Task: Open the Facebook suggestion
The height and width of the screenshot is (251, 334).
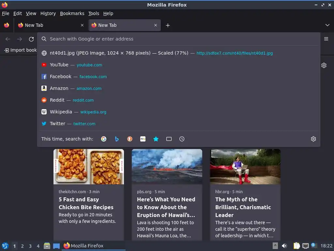Action: pyautogui.click(x=179, y=76)
